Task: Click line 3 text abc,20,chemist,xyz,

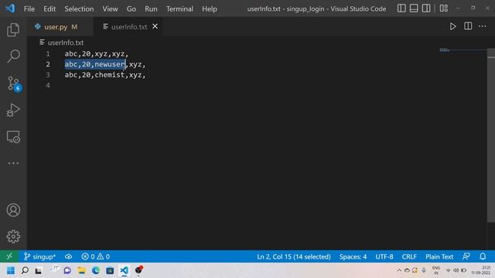Action: point(105,75)
